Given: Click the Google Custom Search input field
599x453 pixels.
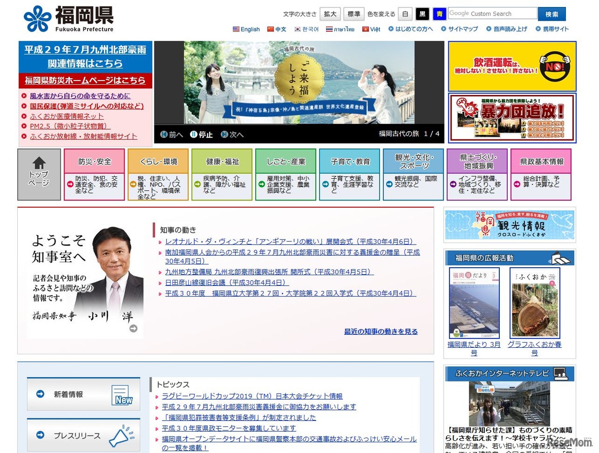Looking at the screenshot, I should pyautogui.click(x=493, y=14).
